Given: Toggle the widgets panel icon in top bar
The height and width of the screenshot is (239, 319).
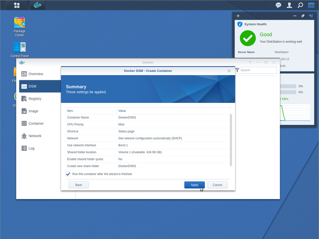Looking at the screenshot, I should click(311, 5).
